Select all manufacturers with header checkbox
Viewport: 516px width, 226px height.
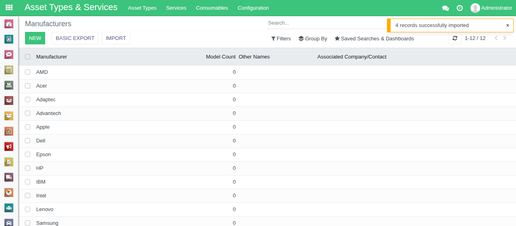(x=27, y=57)
